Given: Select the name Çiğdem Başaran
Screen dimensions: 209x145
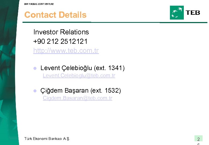Looking at the screenshot, I should coord(65,91).
